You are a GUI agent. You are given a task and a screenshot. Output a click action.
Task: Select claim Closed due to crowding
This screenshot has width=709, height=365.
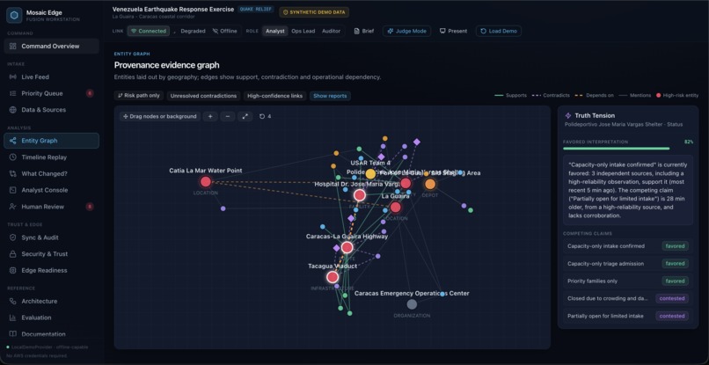(628, 298)
